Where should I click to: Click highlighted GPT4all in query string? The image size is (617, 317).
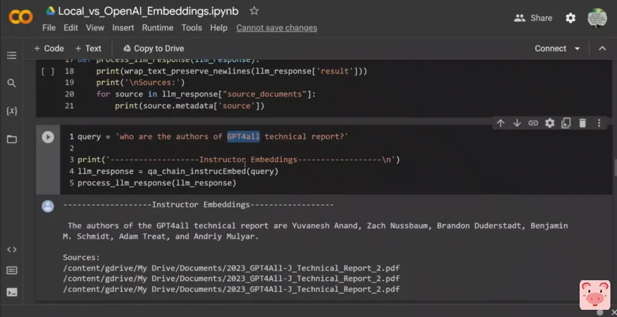243,137
